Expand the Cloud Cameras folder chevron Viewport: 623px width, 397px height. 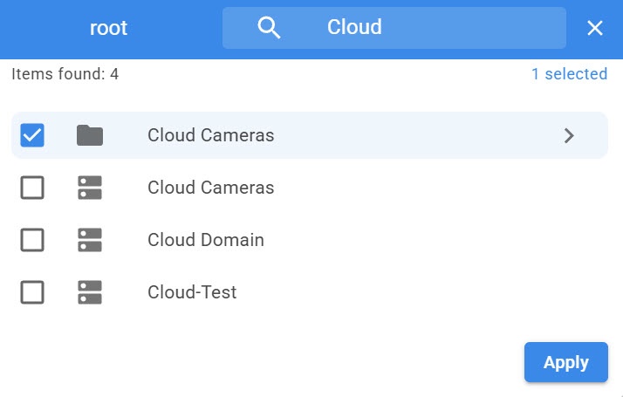coord(569,135)
